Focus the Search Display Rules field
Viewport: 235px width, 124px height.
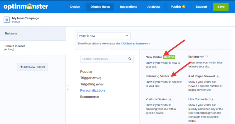(107, 59)
